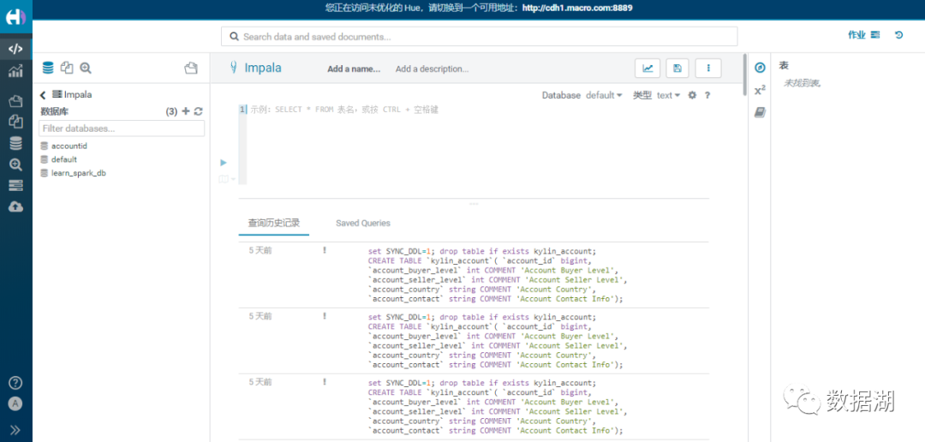Follow the cdh1.macro.com:8889 link in banner
925x442 pixels.
577,9
